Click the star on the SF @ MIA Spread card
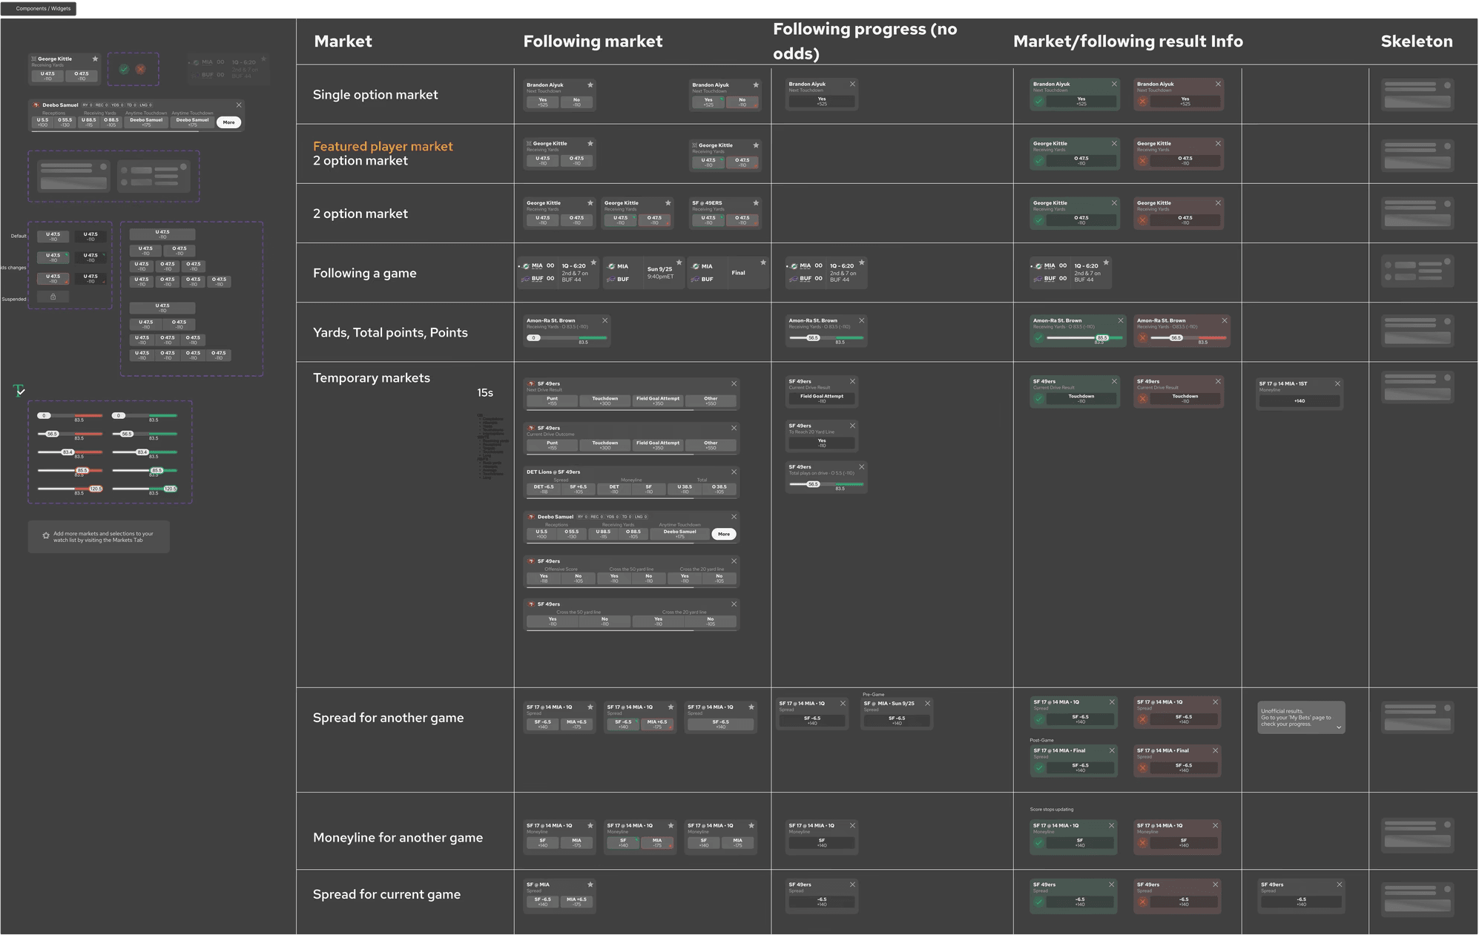This screenshot has width=1479, height=935. 590,885
